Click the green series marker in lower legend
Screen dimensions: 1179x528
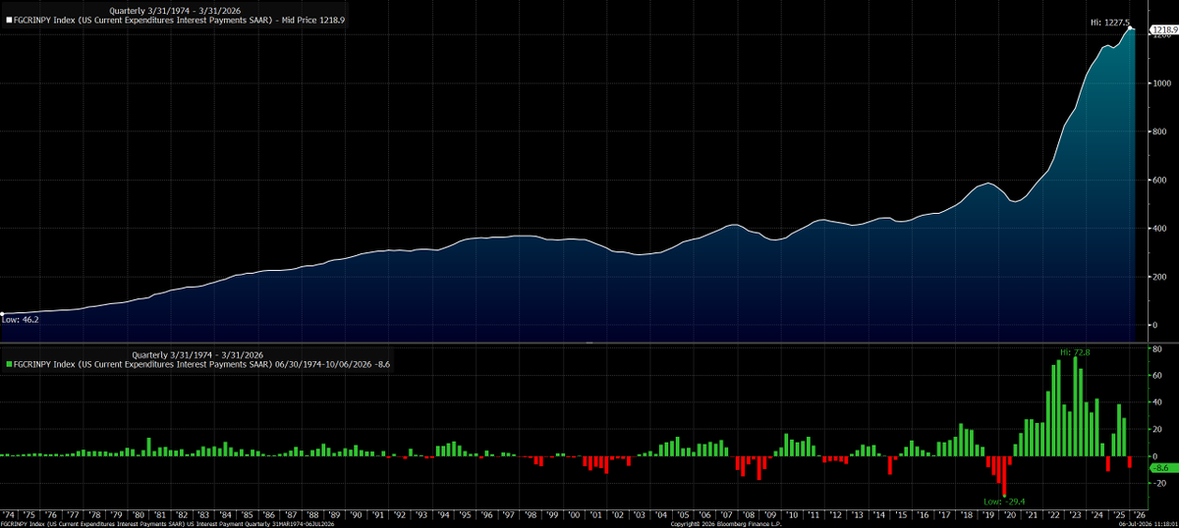coord(9,364)
